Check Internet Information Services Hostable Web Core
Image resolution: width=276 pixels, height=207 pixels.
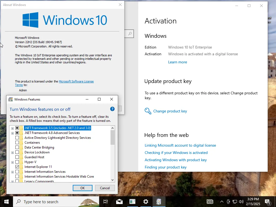[x=17, y=176]
